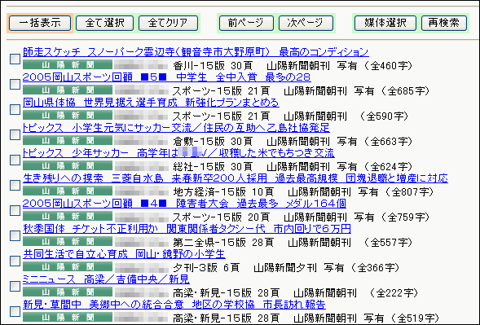
Task: Click 山陽新聞 badge in 香川-15版 row
Action: coord(68,65)
